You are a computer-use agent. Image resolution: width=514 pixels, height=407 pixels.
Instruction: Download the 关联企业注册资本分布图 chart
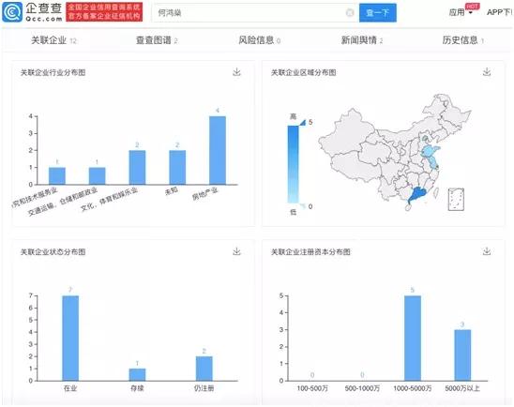487,251
